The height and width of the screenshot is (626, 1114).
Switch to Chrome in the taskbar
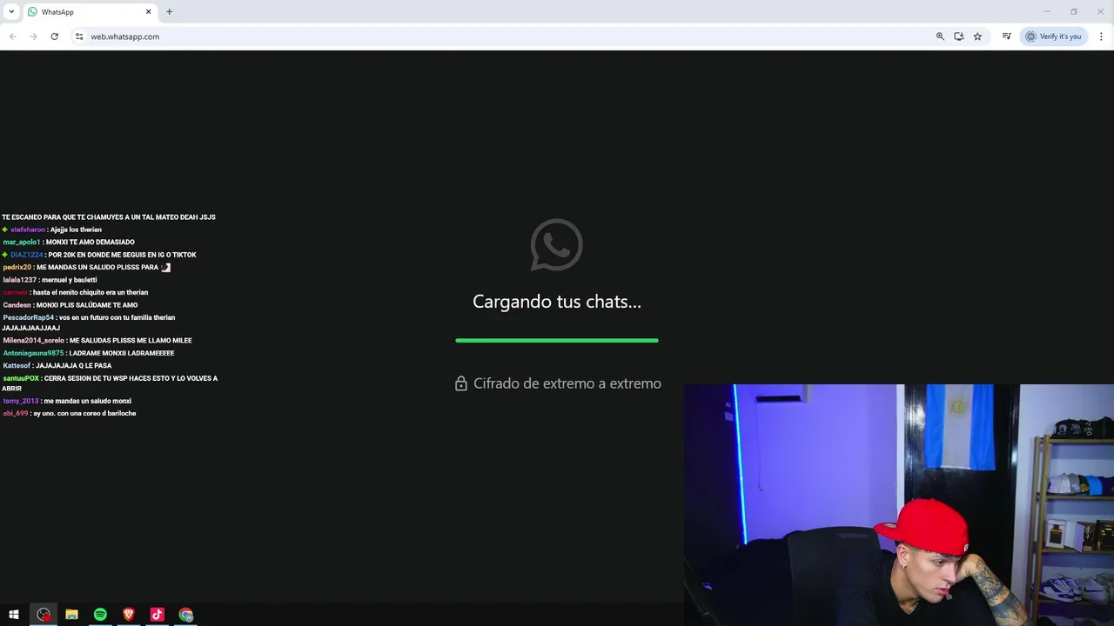tap(186, 615)
